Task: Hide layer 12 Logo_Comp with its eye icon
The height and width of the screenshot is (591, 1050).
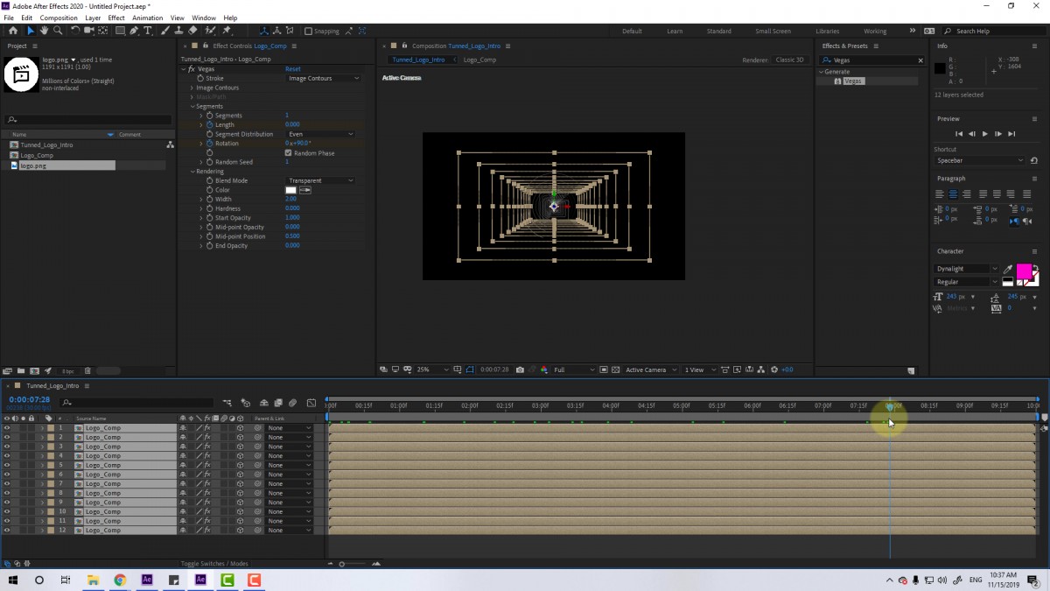Action: coord(7,530)
